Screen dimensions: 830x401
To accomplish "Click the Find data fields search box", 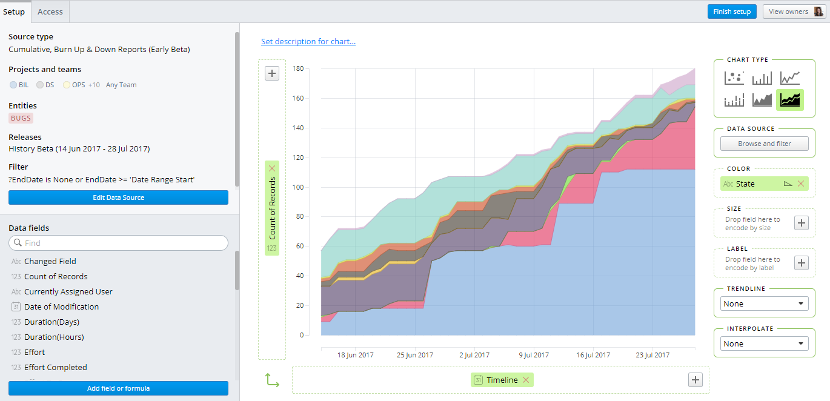I will click(119, 243).
